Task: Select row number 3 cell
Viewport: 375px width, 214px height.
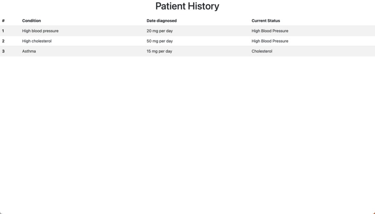Action: tap(3, 51)
